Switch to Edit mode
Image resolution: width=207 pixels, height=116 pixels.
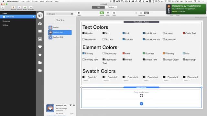[98, 7]
